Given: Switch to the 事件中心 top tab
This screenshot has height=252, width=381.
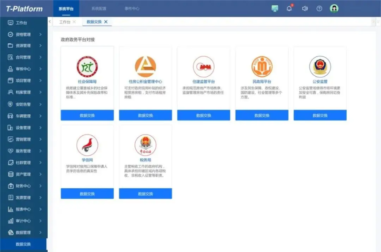Looking at the screenshot, I should (132, 9).
